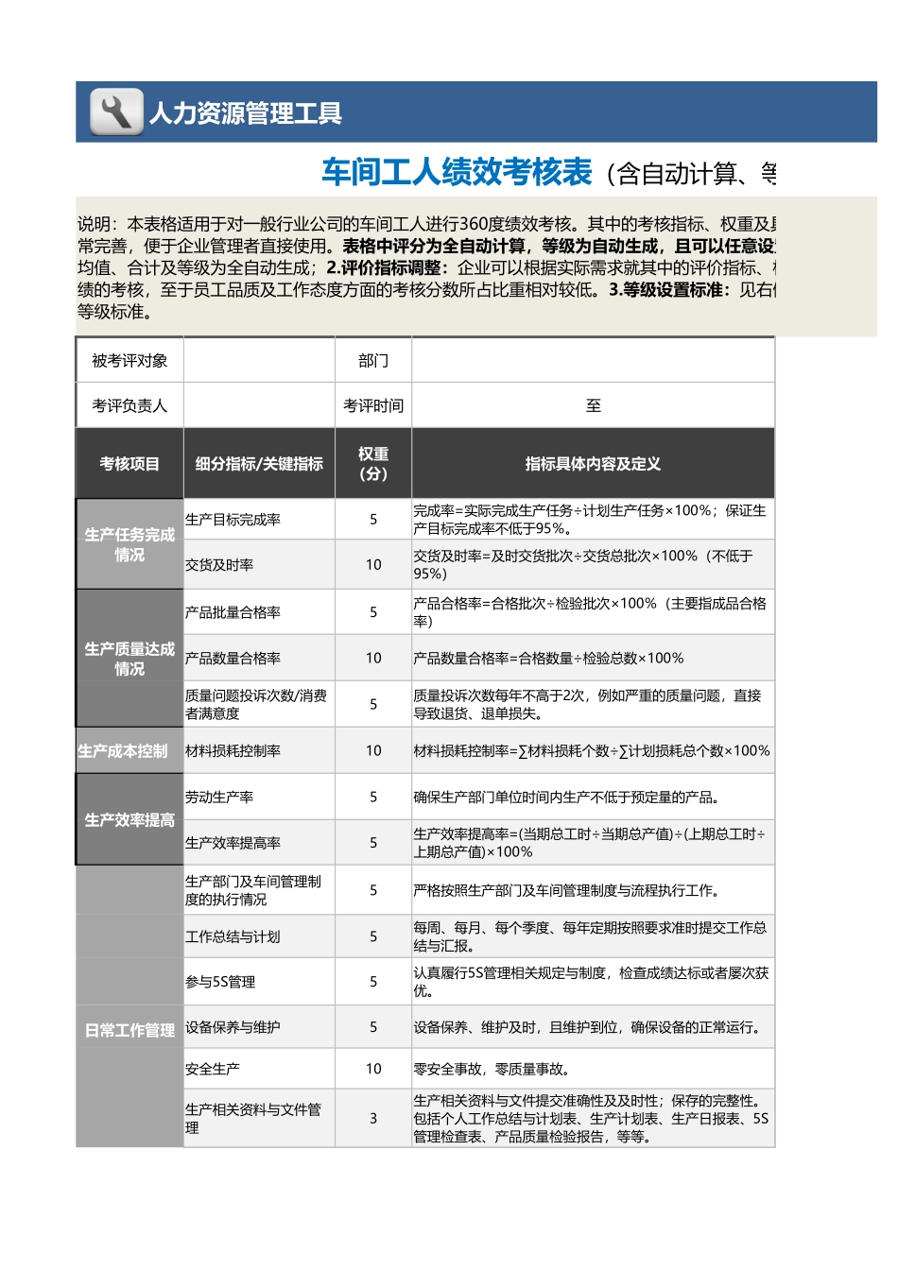Click the empty field beside 考评负责人
898x1270 pixels.
(x=259, y=405)
